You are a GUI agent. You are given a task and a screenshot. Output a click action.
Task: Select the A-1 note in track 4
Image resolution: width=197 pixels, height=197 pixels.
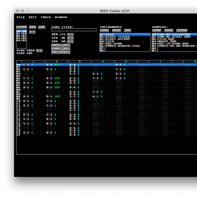96,96
